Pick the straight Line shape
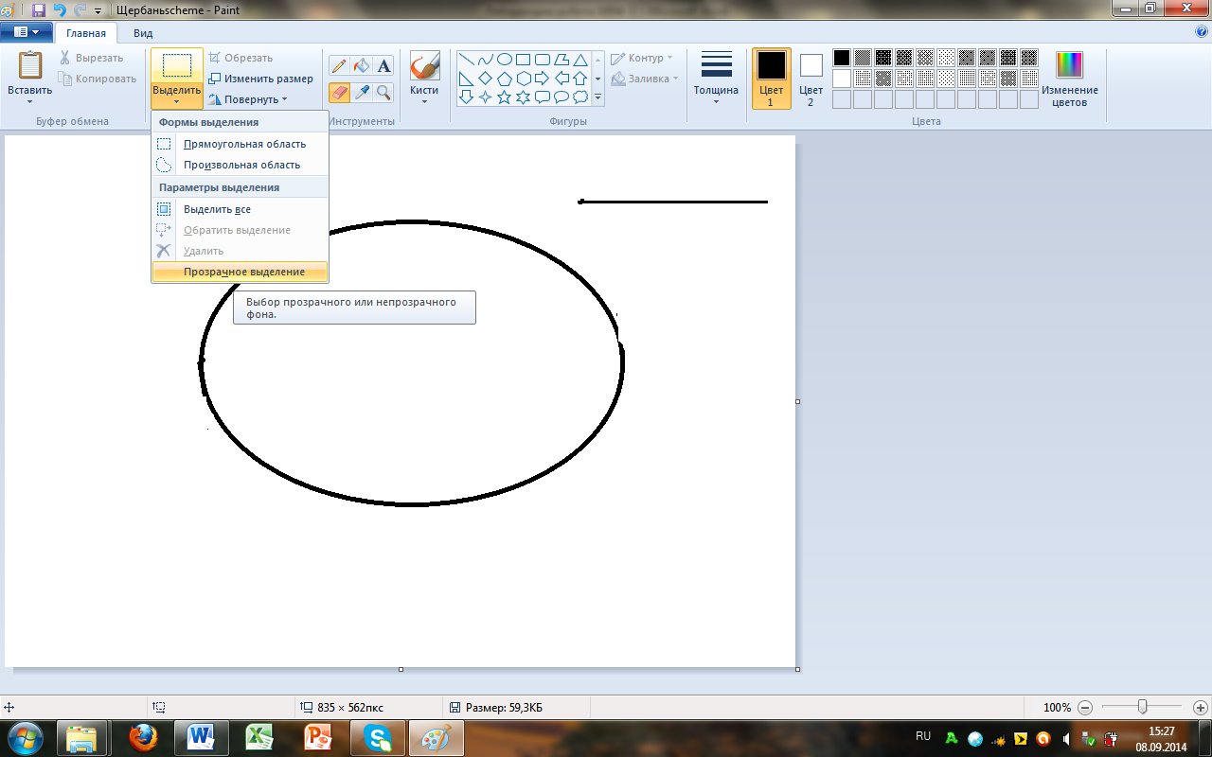 click(467, 60)
